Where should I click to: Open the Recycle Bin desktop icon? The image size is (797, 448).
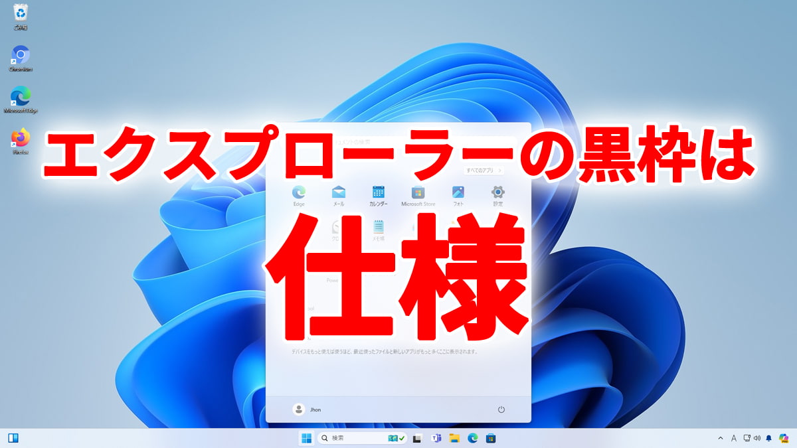pyautogui.click(x=21, y=17)
